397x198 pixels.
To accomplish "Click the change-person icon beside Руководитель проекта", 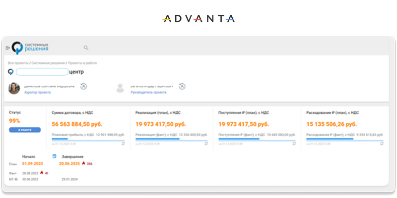I will pos(182,86).
